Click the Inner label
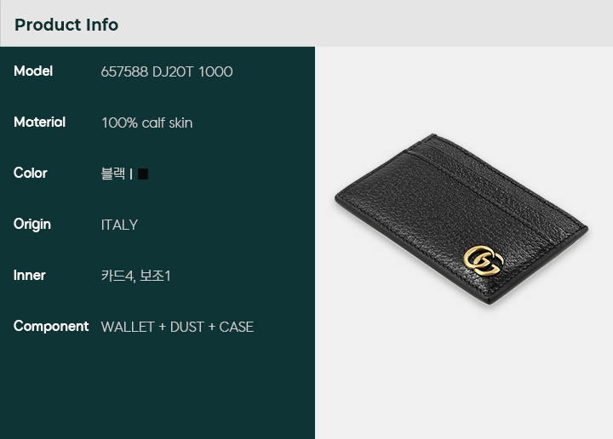This screenshot has height=439, width=613. (29, 276)
